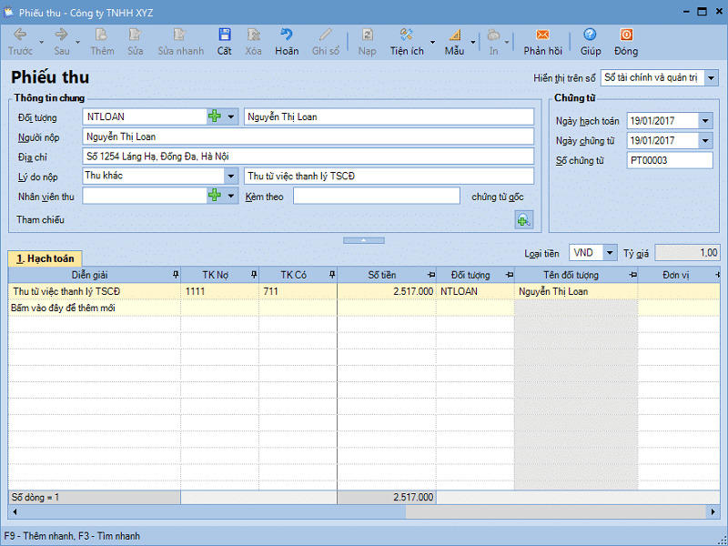Click the Số chứng từ PT00003 field
Viewport: 728px width, 546px height.
pos(670,161)
